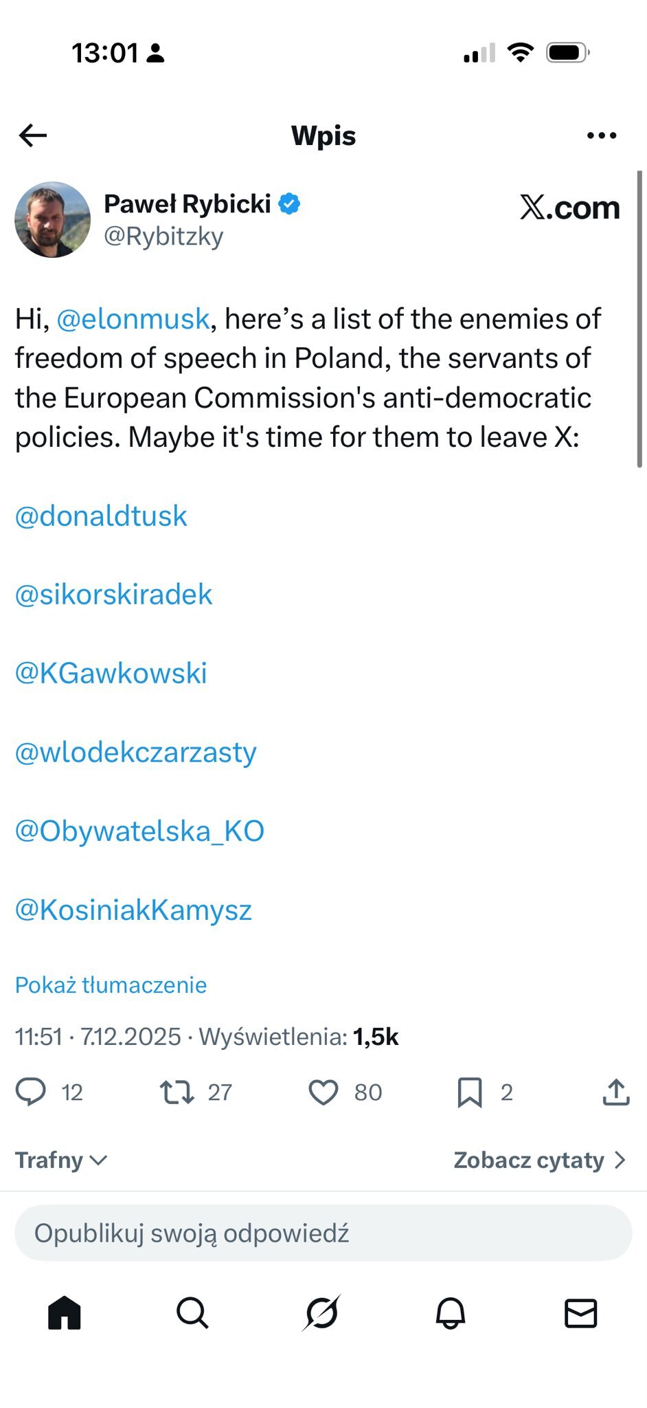Screen dimensions: 647x1408
Task: Tap the share upload icon
Action: point(616,1092)
